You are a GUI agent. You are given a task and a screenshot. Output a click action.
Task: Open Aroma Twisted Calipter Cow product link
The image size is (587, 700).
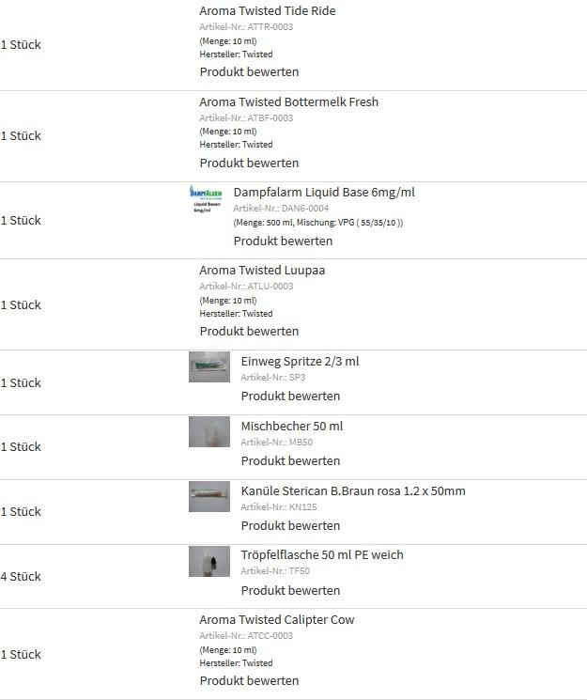coord(277,619)
